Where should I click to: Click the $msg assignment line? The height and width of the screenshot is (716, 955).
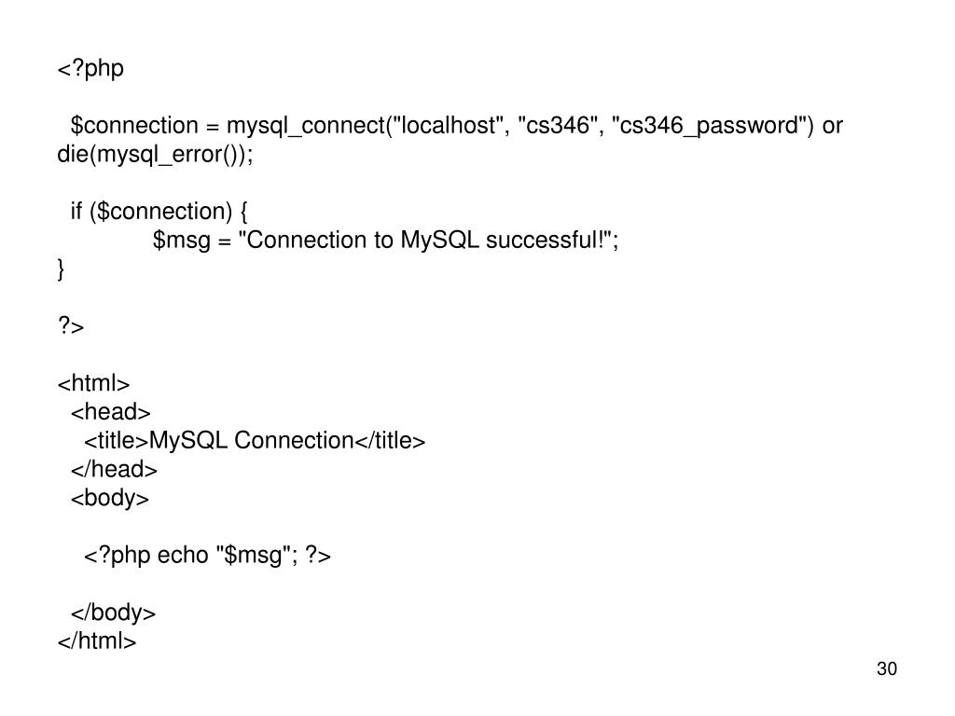pos(385,240)
